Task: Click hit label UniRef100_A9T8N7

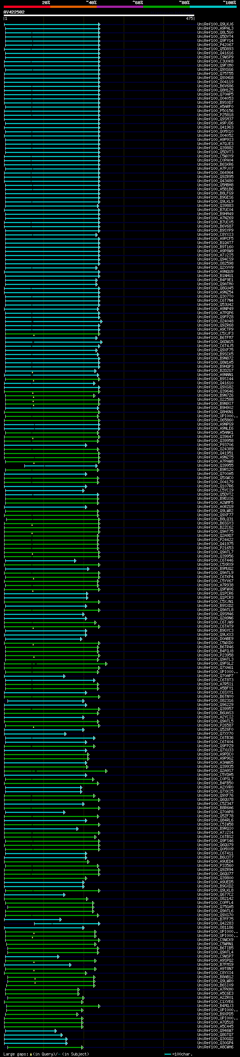Action: 215,969
